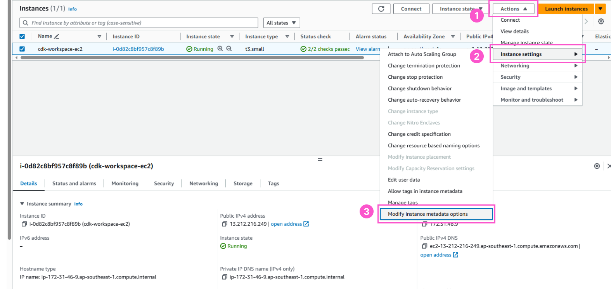Open the All states filter dropdown

281,23
